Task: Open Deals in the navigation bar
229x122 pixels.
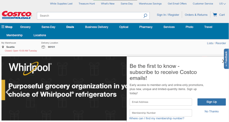Action: coord(70,27)
